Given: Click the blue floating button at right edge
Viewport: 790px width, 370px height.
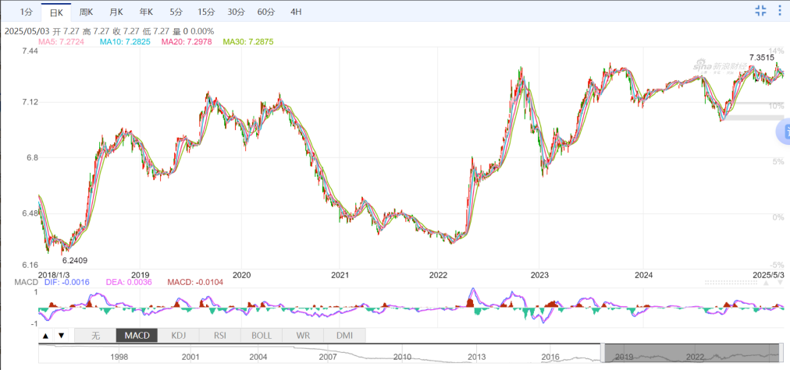Looking at the screenshot, I should [x=783, y=132].
